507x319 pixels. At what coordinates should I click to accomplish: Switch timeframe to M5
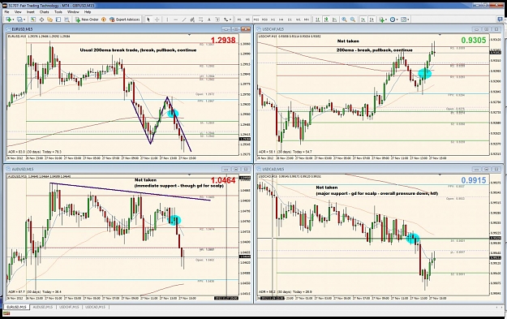[247, 19]
